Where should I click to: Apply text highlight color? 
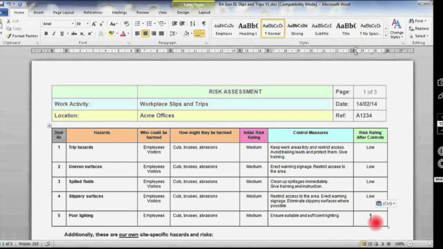coord(111,34)
